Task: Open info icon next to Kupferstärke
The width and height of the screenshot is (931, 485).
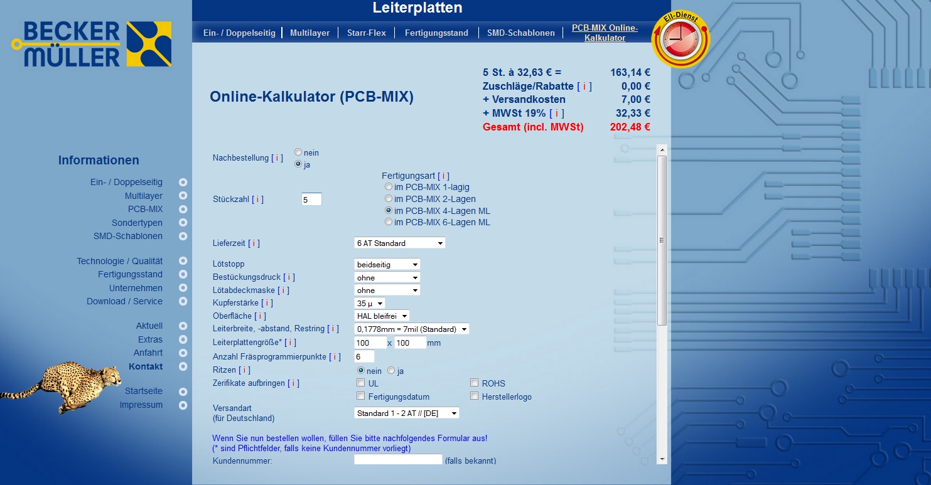Action: coord(267,303)
